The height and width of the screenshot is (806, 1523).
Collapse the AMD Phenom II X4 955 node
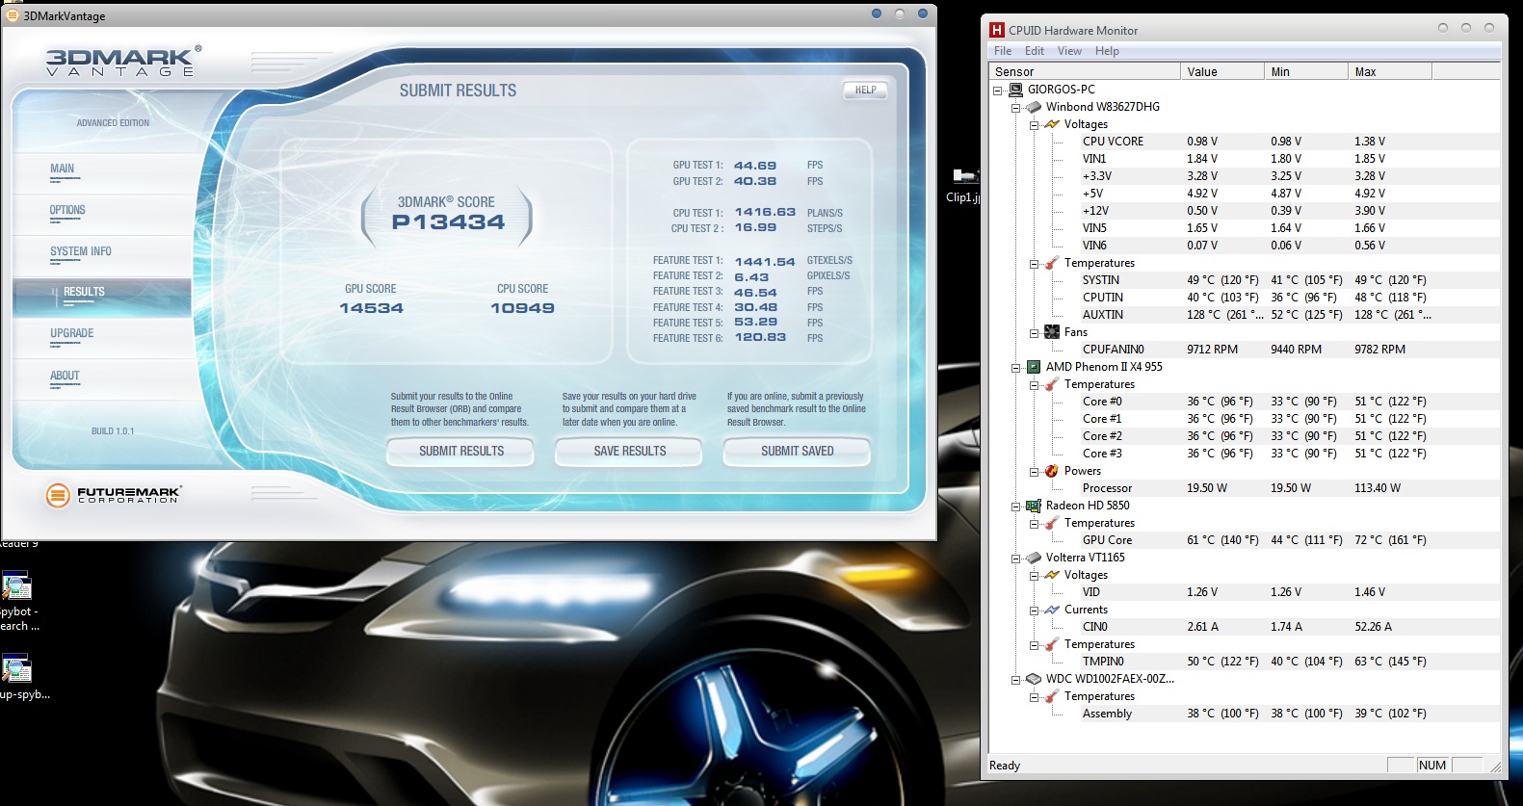[1016, 367]
